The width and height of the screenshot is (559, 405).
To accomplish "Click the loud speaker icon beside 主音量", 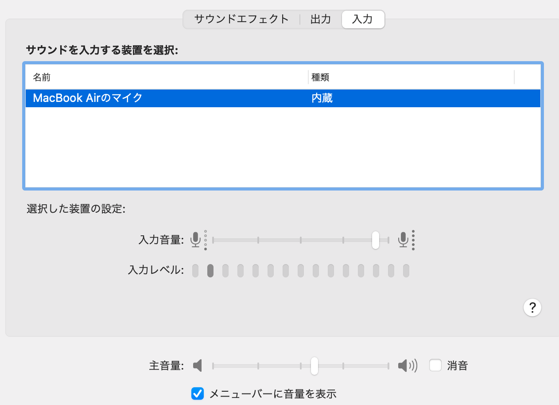I will click(x=408, y=366).
